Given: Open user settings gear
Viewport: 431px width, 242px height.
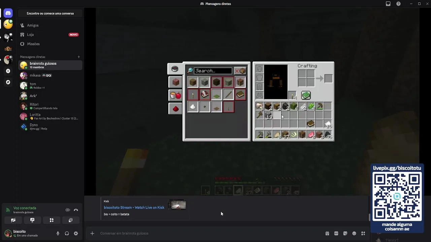Looking at the screenshot, I should click(x=76, y=233).
